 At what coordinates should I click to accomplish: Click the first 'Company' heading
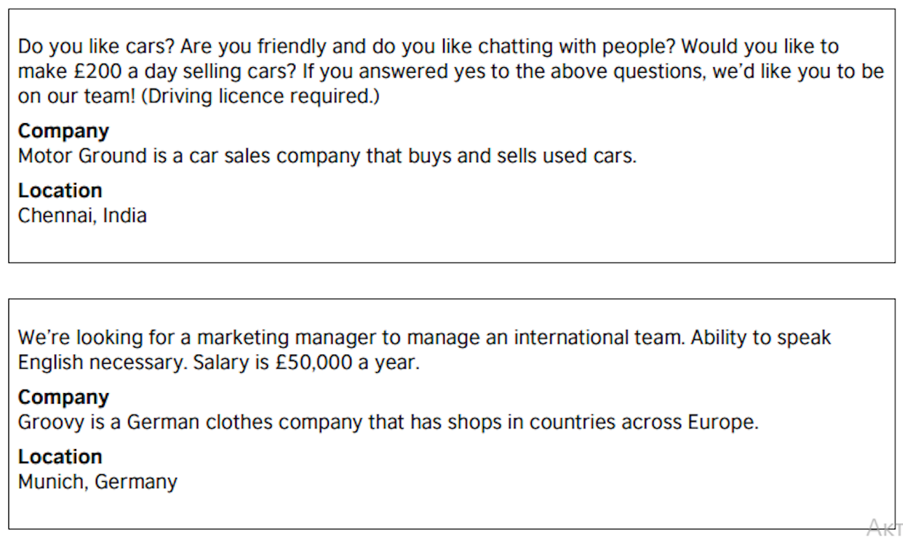(x=64, y=131)
